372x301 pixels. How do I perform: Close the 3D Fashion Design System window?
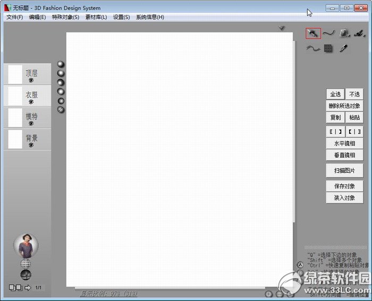361,8
